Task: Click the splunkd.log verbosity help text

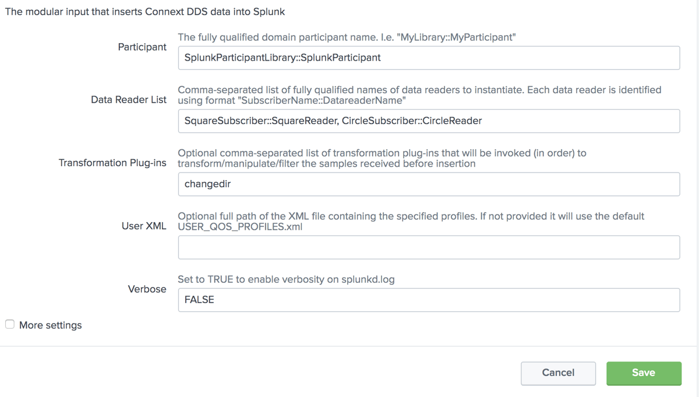Action: (x=286, y=279)
